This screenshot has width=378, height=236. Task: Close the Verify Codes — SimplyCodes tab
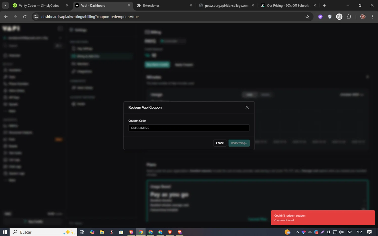pyautogui.click(x=67, y=6)
